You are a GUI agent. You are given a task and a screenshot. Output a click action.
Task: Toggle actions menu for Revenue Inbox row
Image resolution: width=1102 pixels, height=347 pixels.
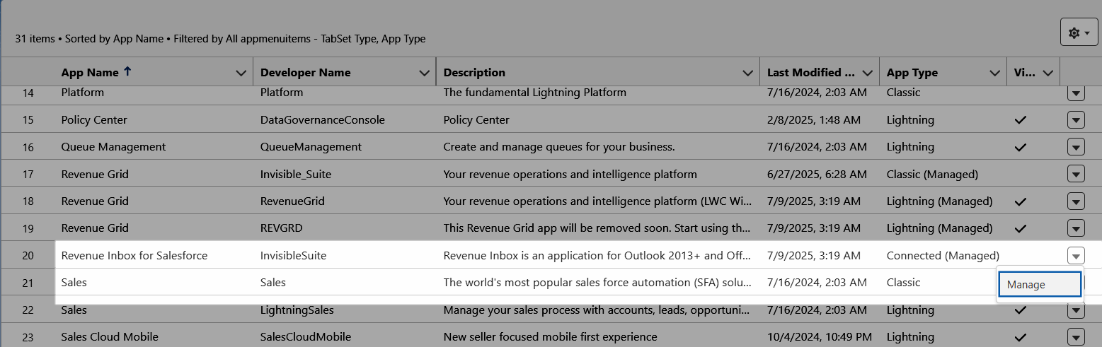click(1076, 256)
